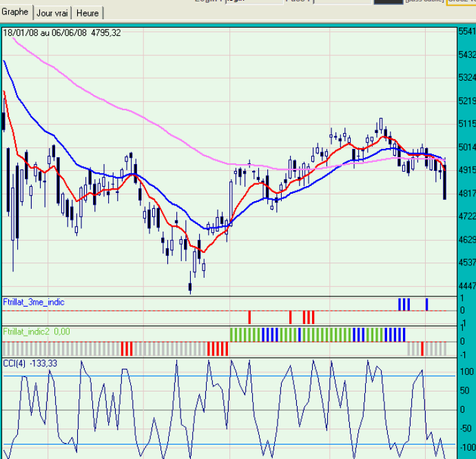Screen dimensions: 476x459
Task: Click the lone rightmost blue bar in Ftrillat_3me_indic
Action: tap(427, 305)
